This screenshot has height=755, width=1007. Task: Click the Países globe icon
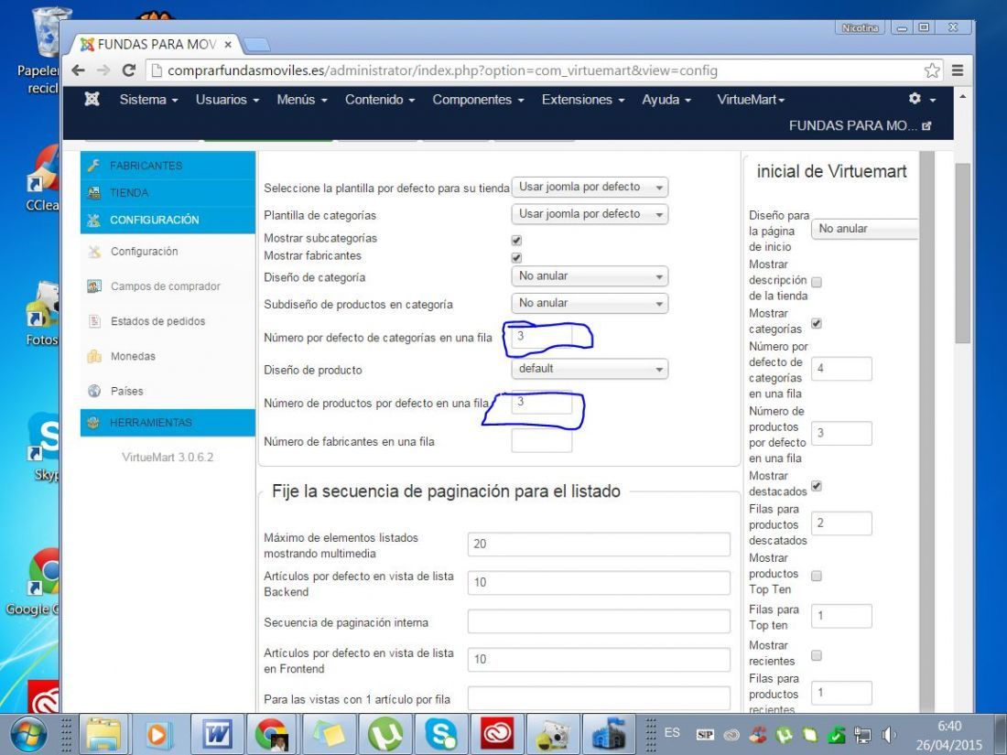(94, 391)
